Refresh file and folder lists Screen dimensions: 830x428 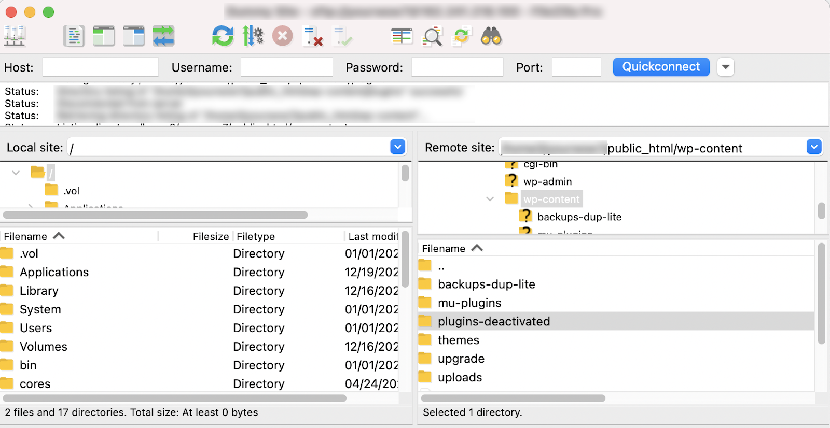223,36
